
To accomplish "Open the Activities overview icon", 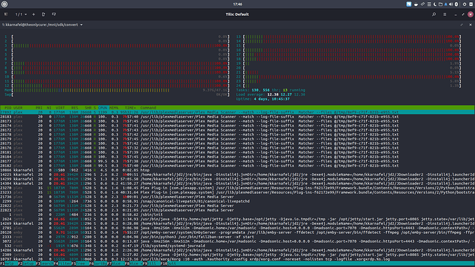I will (x=5, y=4).
